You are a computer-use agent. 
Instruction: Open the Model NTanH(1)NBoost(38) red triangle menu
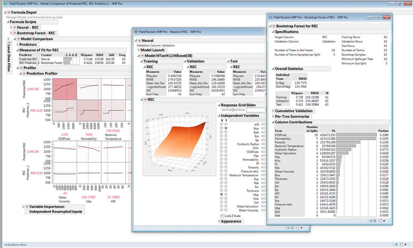pyautogui.click(x=142, y=56)
